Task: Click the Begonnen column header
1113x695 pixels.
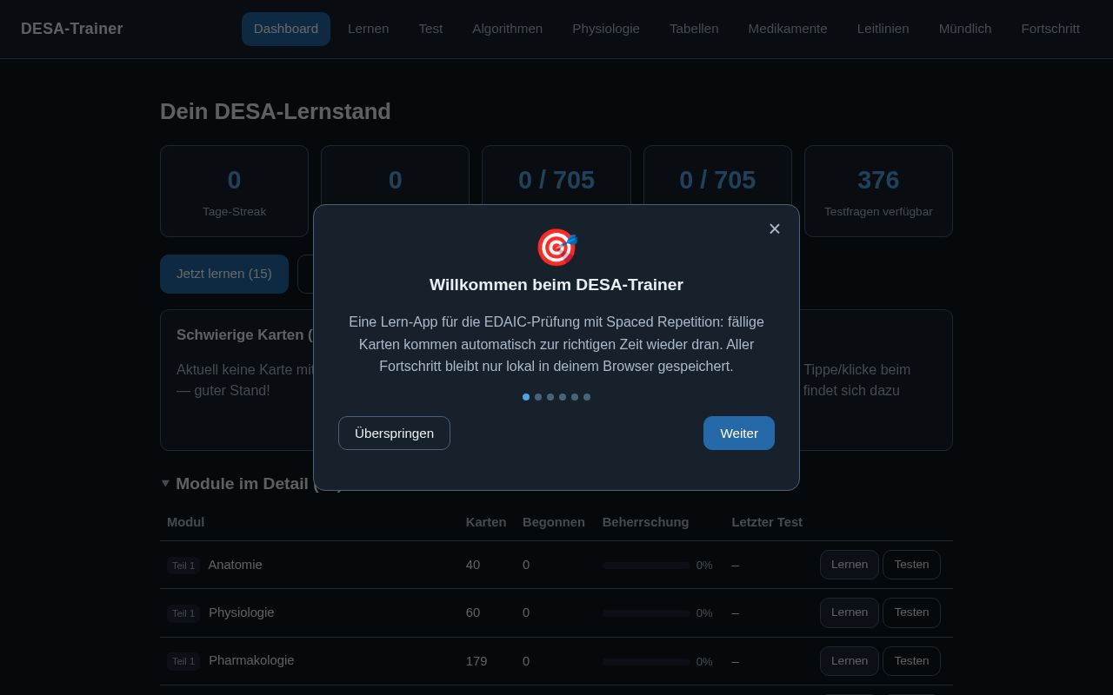Action: click(x=554, y=522)
